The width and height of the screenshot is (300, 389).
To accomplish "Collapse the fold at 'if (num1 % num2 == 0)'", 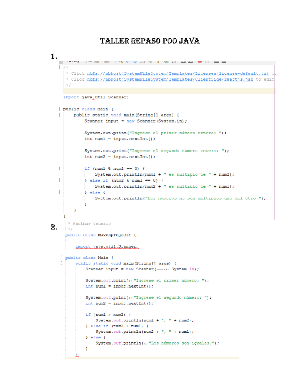I will pyautogui.click(x=59, y=168).
